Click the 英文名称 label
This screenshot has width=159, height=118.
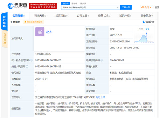click(x=91, y=91)
